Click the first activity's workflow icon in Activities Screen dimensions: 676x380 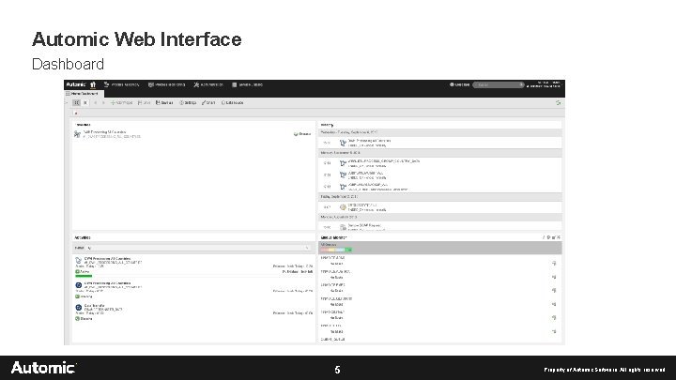coord(79,260)
